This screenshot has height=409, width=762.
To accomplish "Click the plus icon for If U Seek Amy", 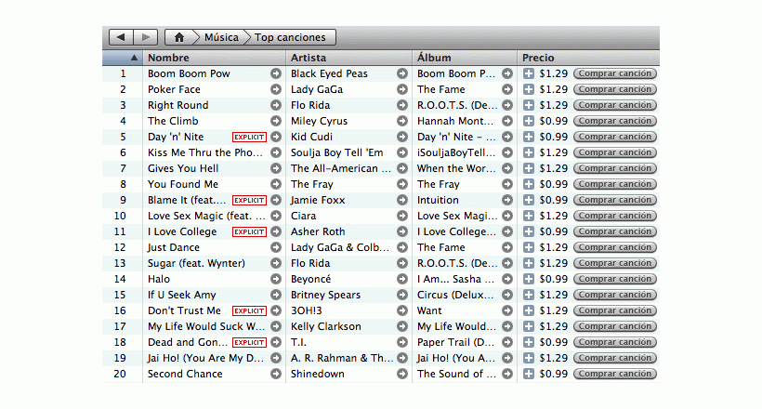I will coord(529,295).
